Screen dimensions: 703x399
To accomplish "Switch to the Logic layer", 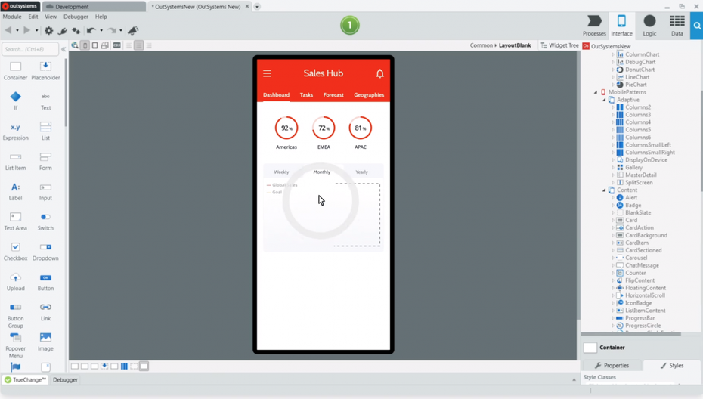I will (x=649, y=25).
